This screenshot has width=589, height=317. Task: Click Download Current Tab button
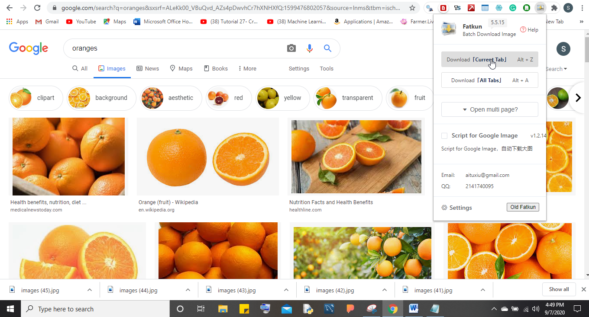pos(490,59)
